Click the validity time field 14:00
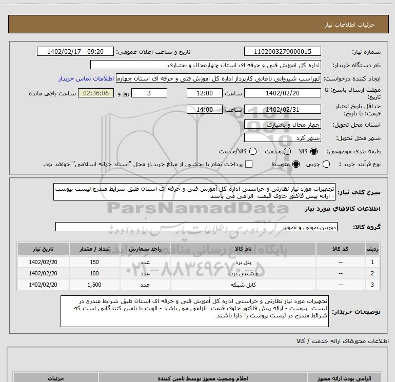The height and width of the screenshot is (382, 395). click(205, 110)
